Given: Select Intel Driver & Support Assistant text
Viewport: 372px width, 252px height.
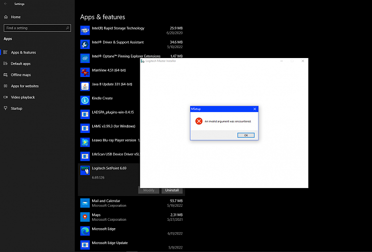Looking at the screenshot, I should (118, 42).
